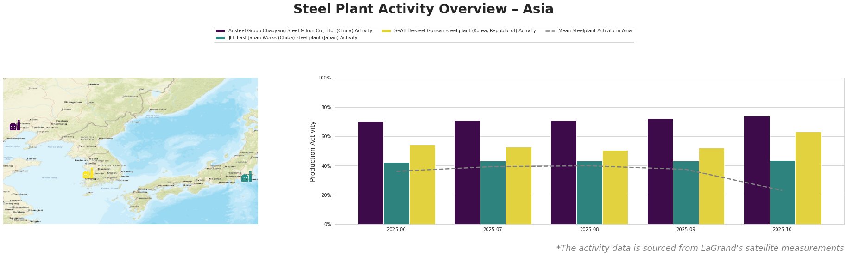Click the teal JFE East Japan legend swatch
Viewport: 847px width, 256px height.
(x=221, y=38)
